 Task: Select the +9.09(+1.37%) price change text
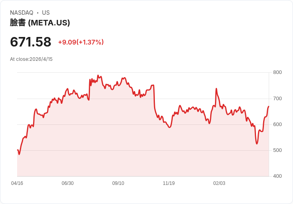click(x=81, y=42)
